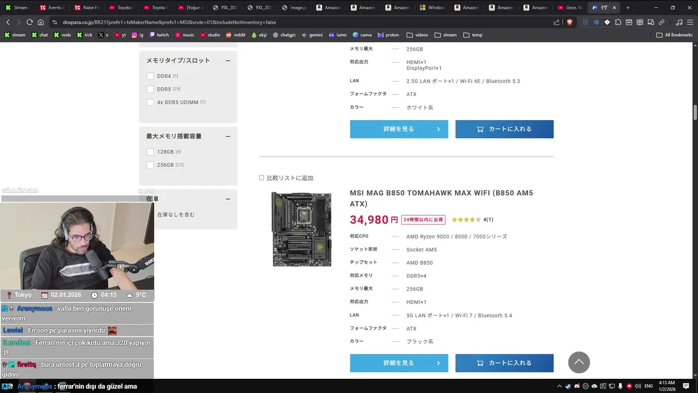Screen dimensions: 698x393
Task: Open MSI MAG B850 TOMAHAWK MAX WIFI title link
Action: click(x=442, y=198)
